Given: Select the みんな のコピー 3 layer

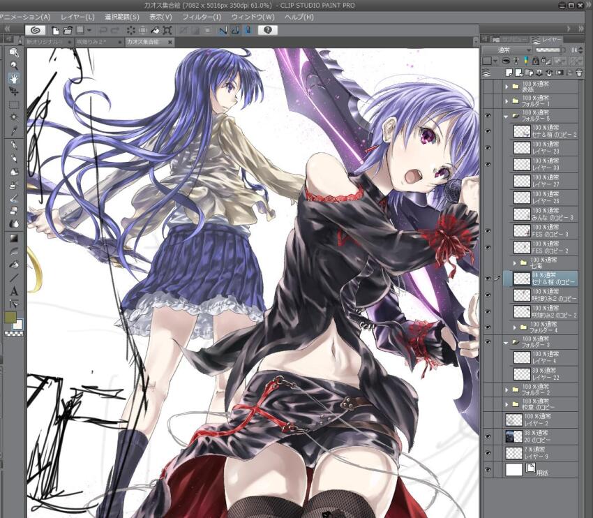Looking at the screenshot, I should 544,214.
